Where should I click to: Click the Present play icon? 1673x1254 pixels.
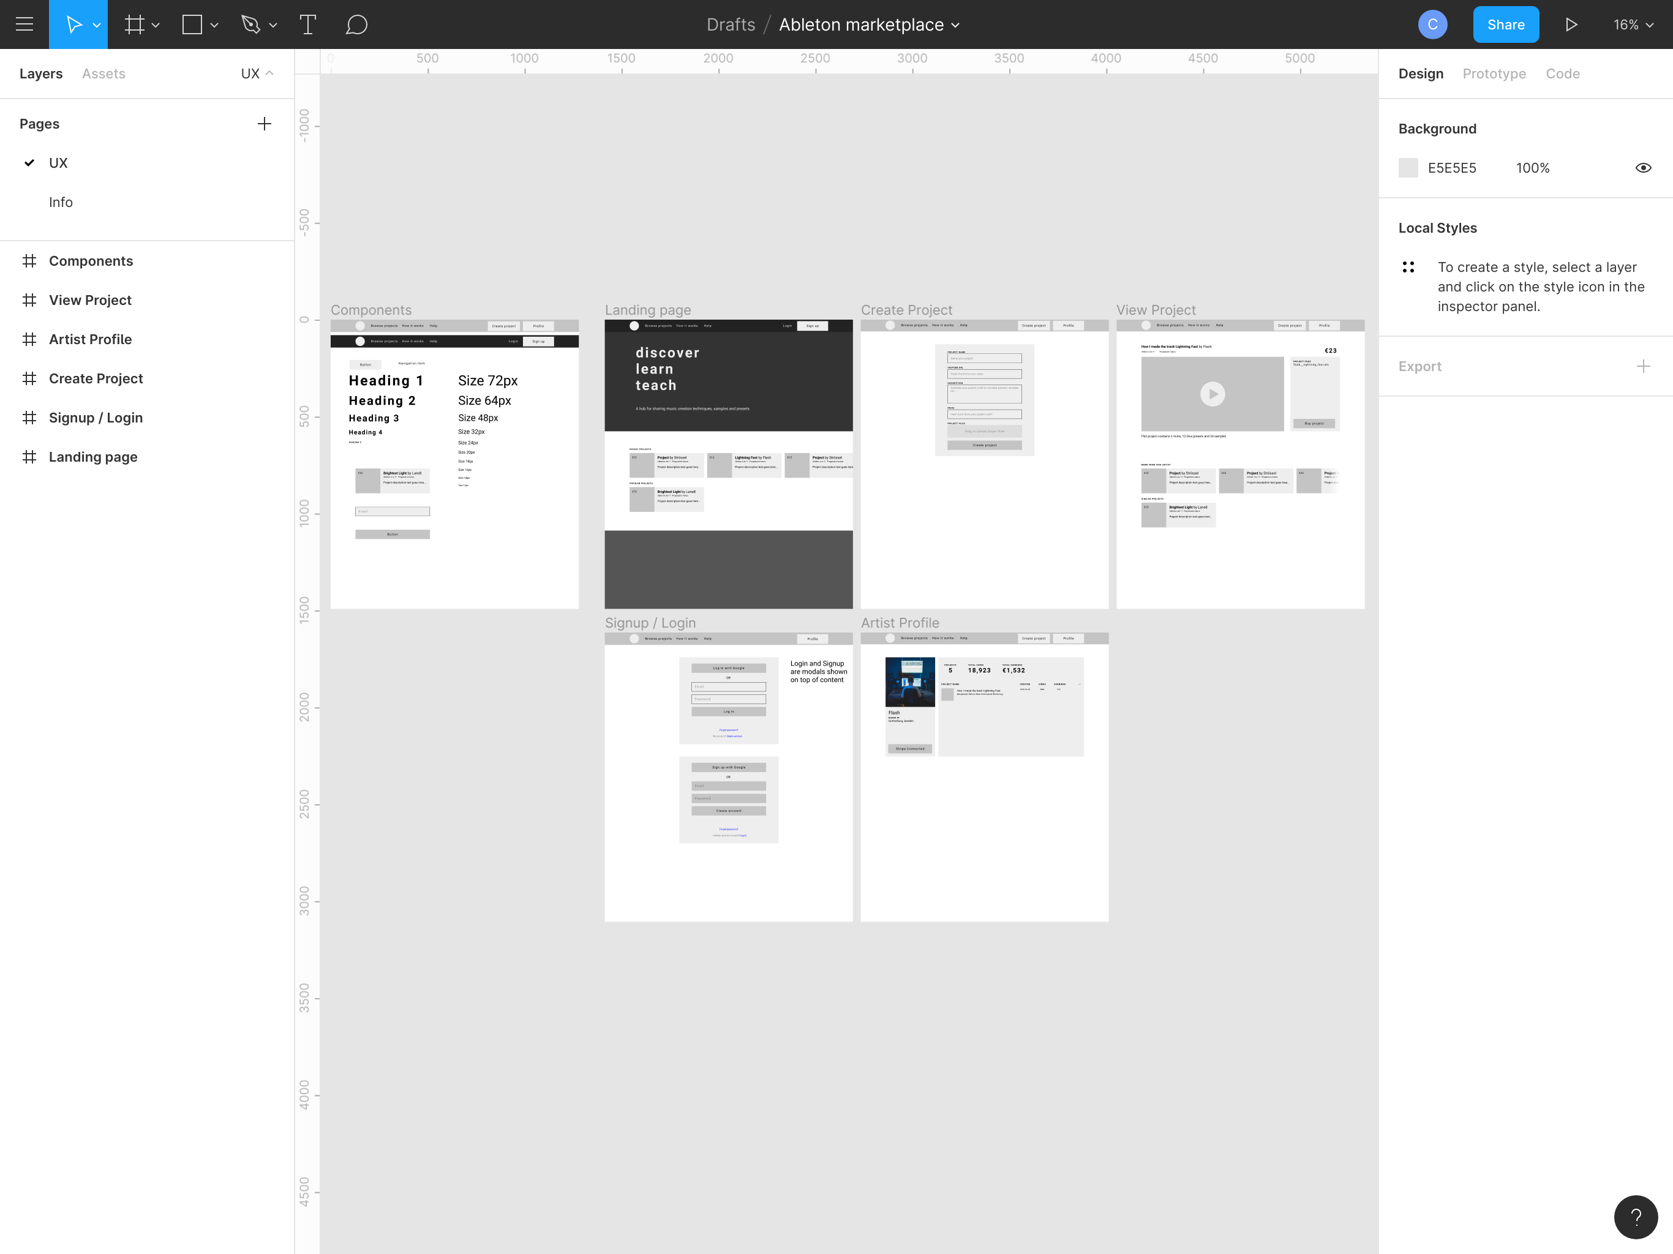click(x=1571, y=24)
